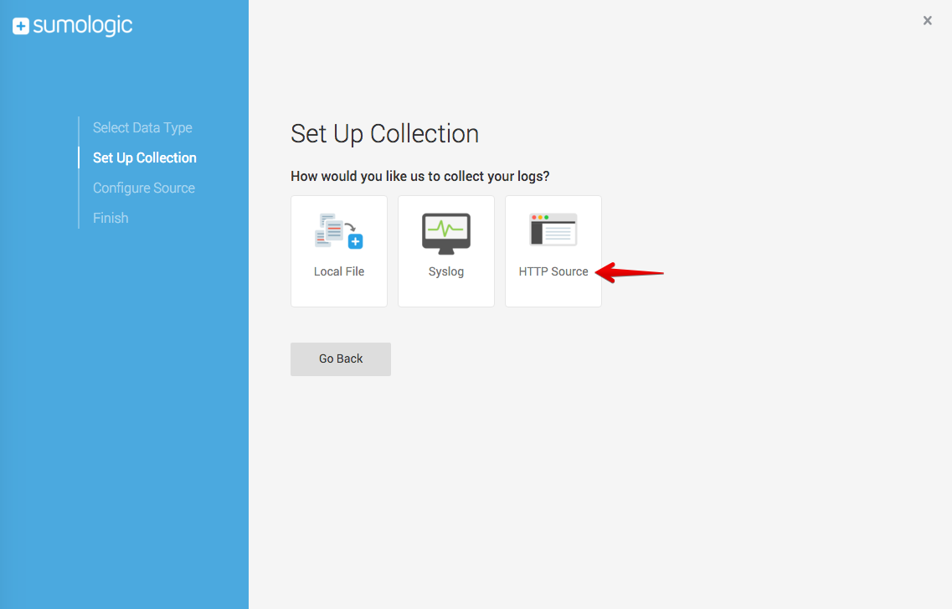Click the "How would you like" question text
This screenshot has width=952, height=609.
pos(419,177)
